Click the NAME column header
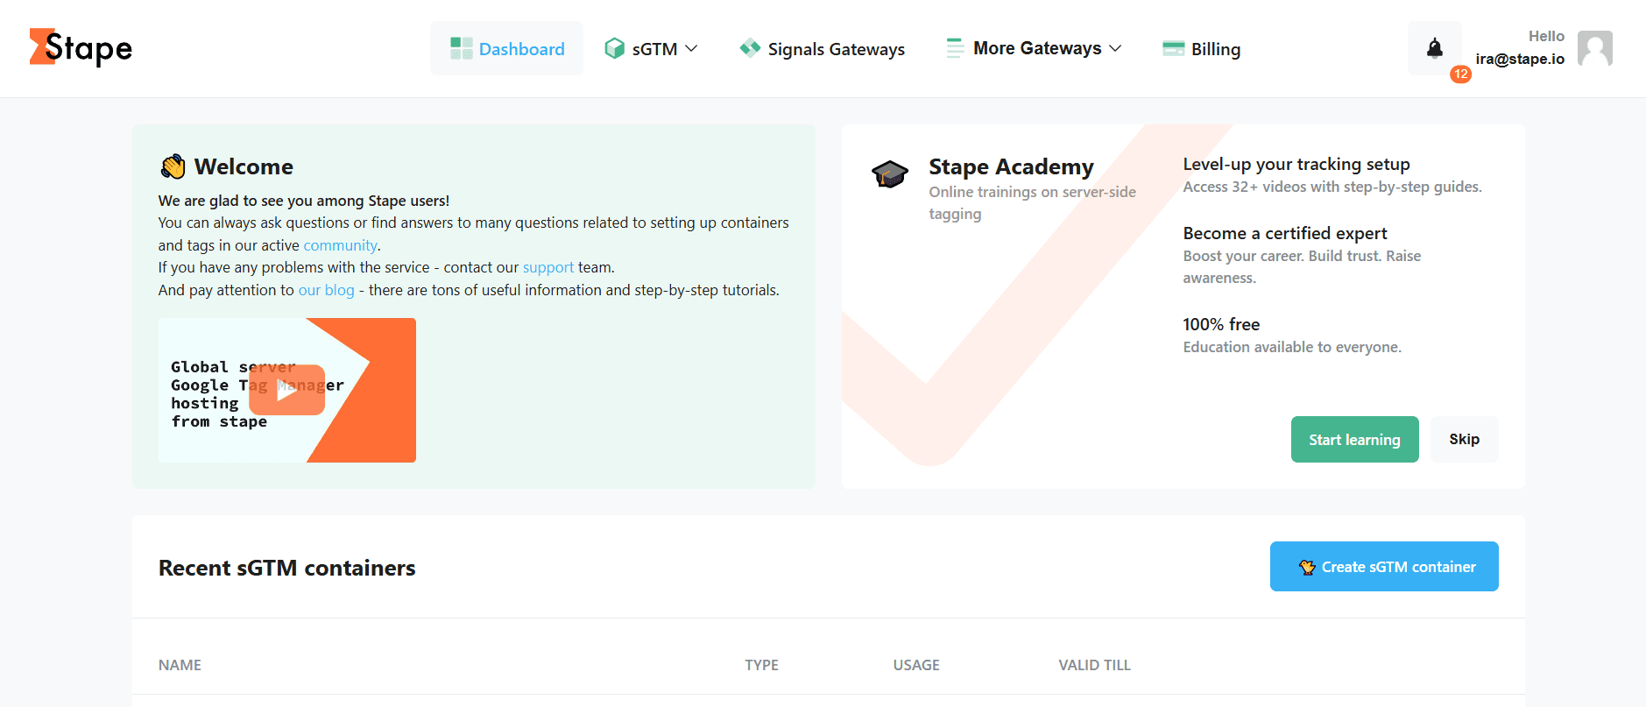This screenshot has width=1646, height=707. 180,665
